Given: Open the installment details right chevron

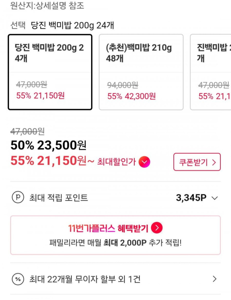Looking at the screenshot, I should [214, 279].
